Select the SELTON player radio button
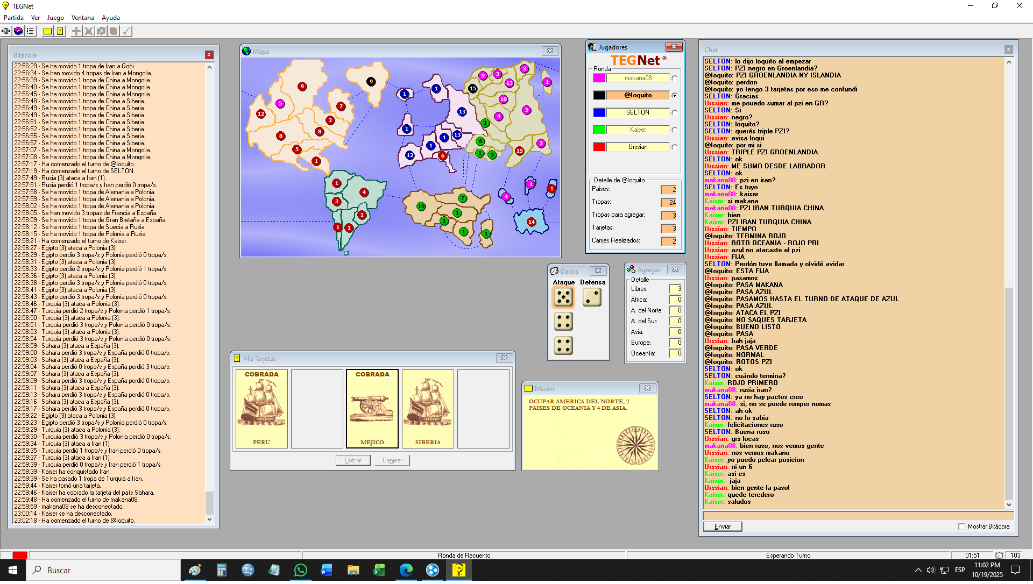Viewport: 1033px width, 584px height. coord(674,113)
